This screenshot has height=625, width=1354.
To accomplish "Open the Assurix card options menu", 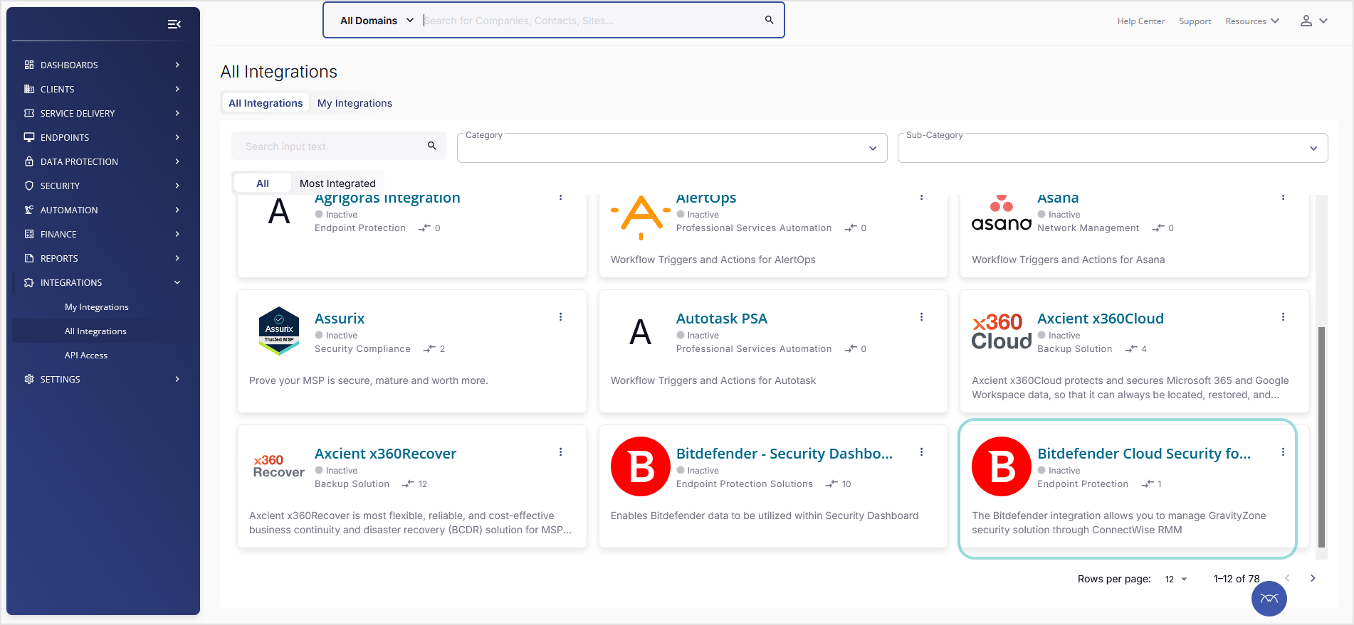I will 561,317.
